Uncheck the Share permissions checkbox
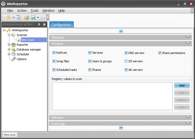 [x=160, y=53]
